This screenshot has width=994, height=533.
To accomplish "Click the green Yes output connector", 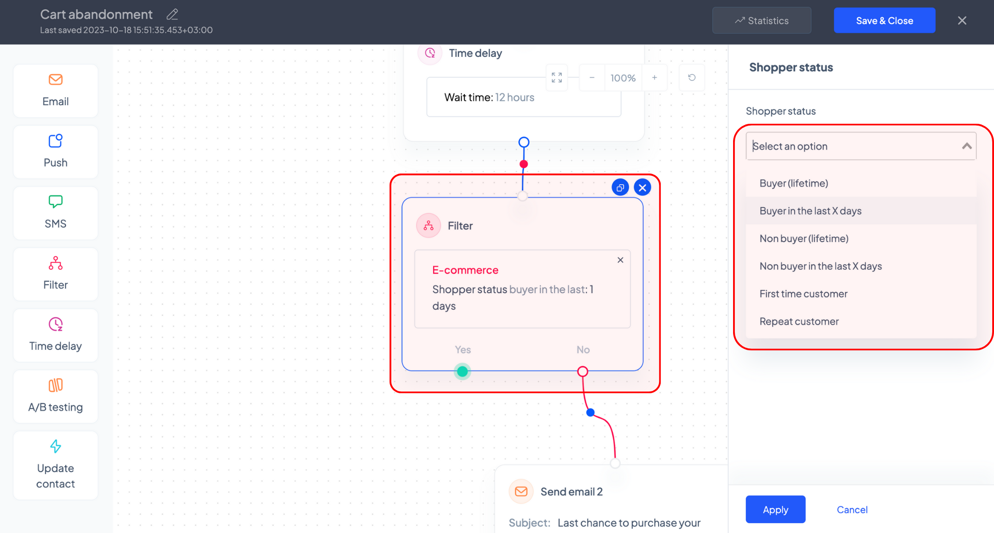I will (462, 371).
